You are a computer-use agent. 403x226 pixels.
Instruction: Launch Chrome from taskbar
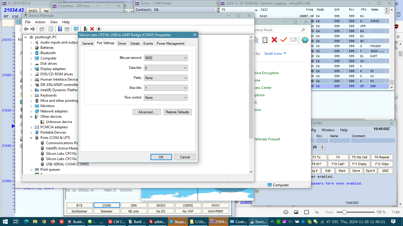(x=44, y=222)
